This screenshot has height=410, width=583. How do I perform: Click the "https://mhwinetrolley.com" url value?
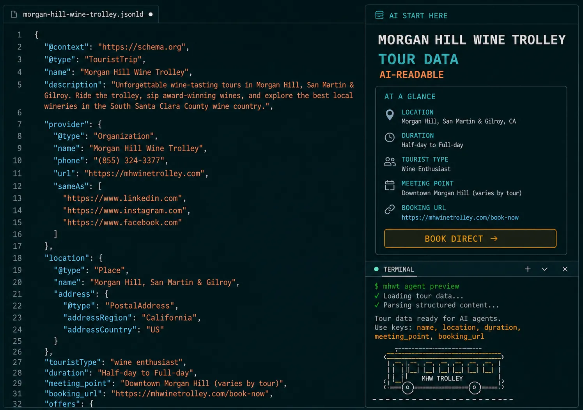point(144,173)
